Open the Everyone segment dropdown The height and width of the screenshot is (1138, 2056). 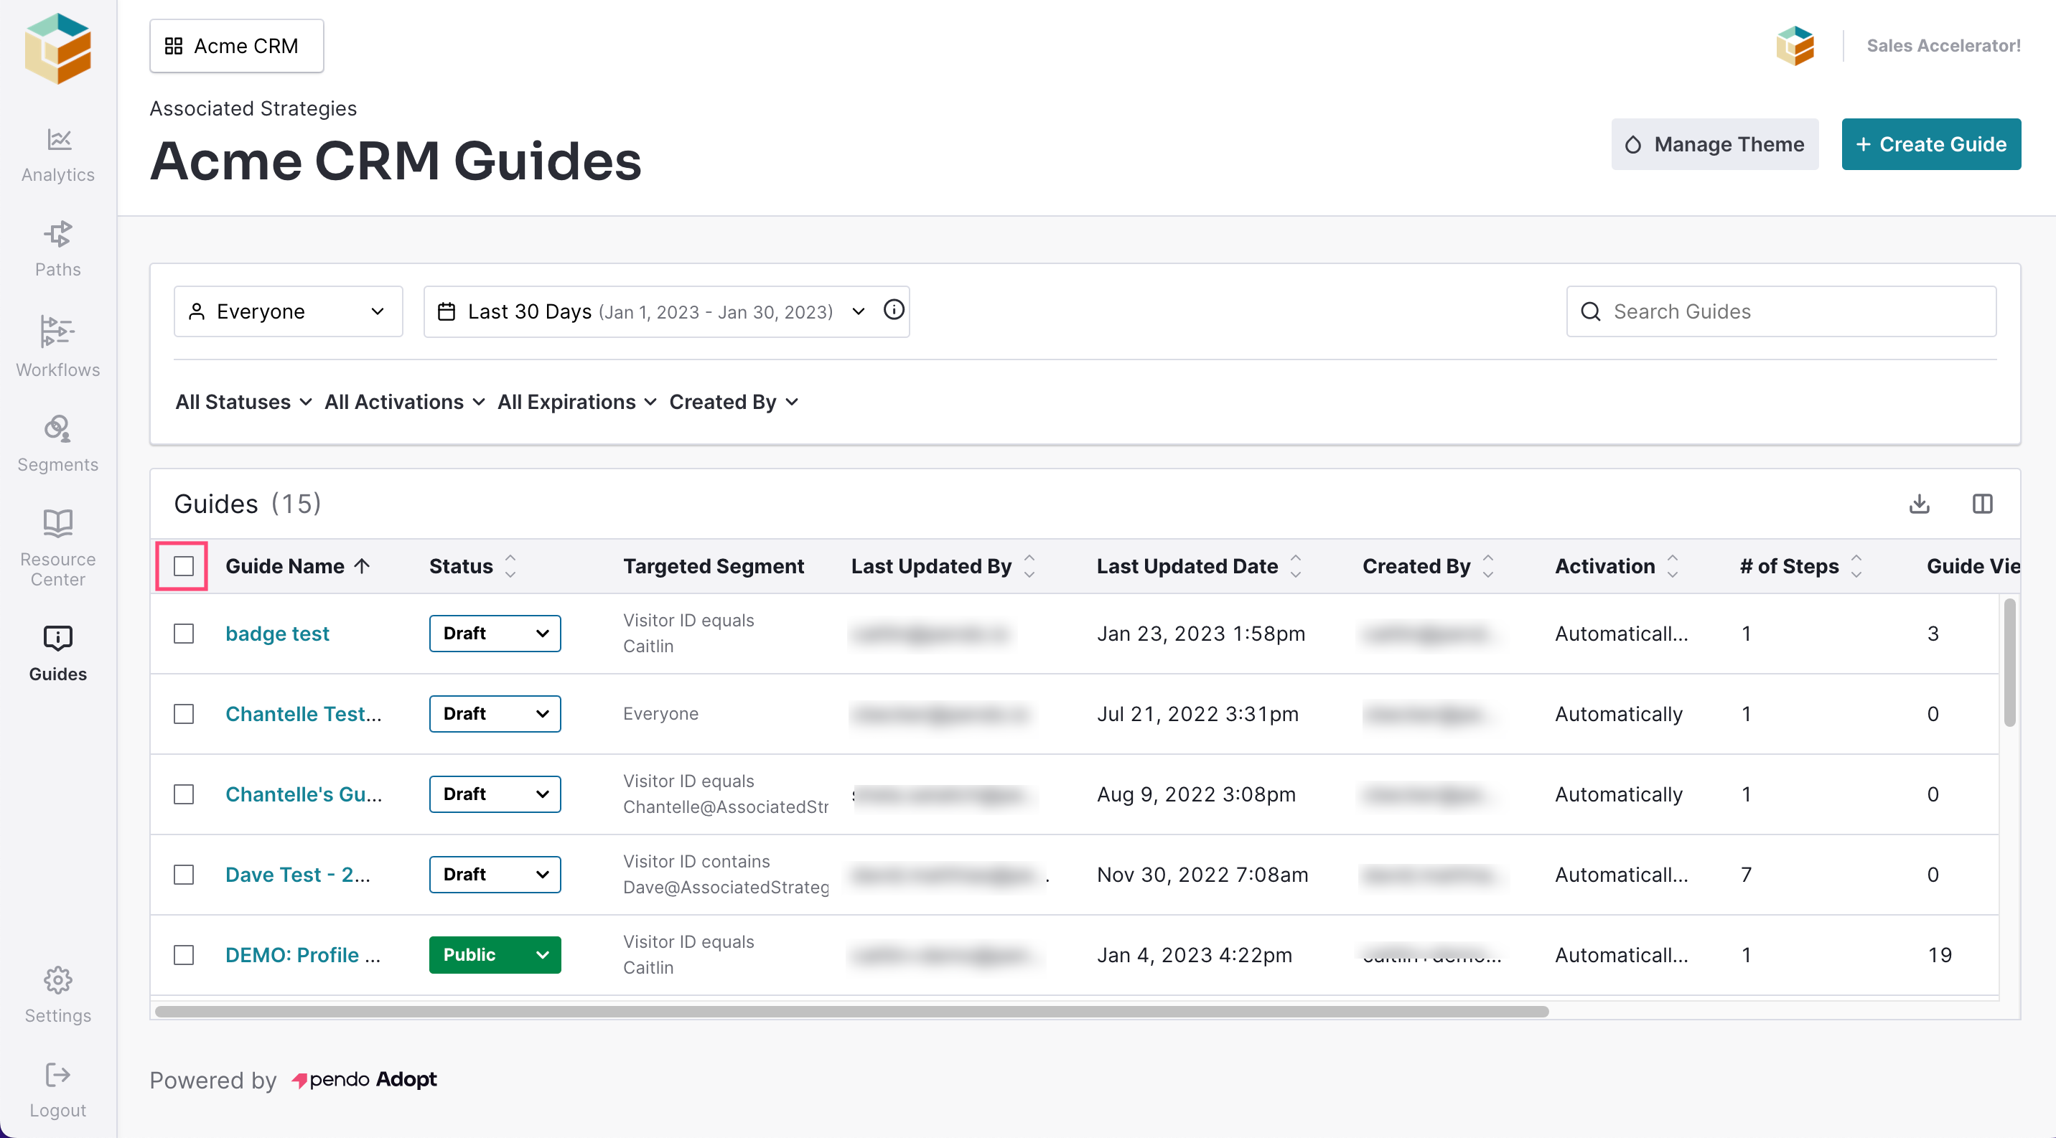[x=288, y=311]
